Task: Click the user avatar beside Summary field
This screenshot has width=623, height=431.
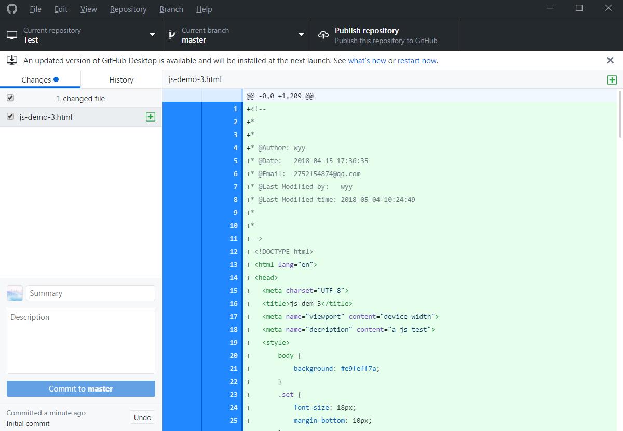Action: click(15, 293)
